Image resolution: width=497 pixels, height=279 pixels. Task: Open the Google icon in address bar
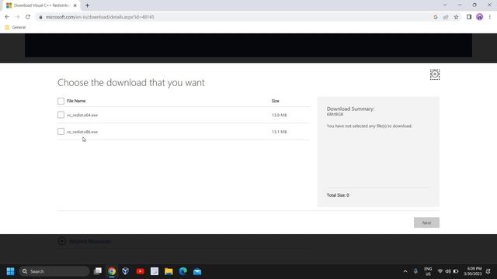point(436,17)
